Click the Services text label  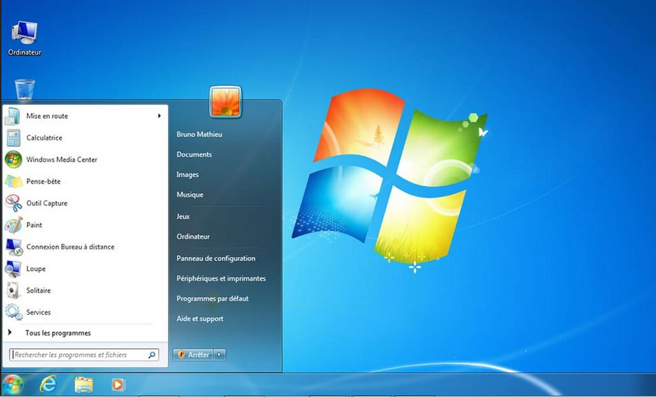(38, 312)
